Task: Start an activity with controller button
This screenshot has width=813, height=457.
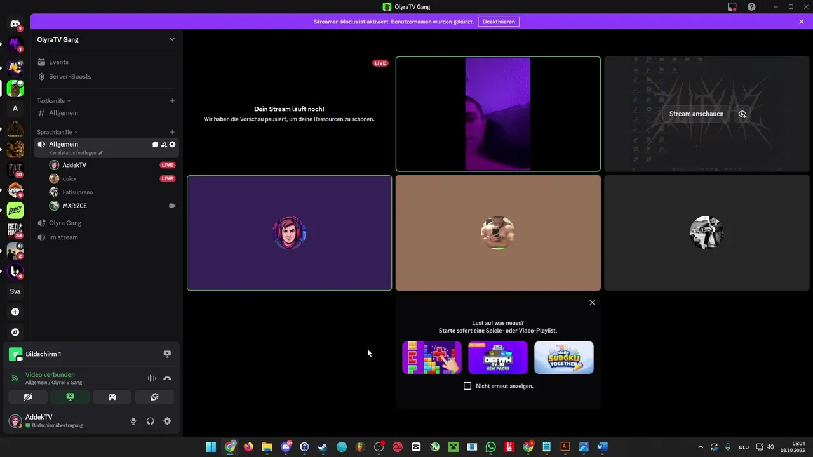Action: coord(112,397)
